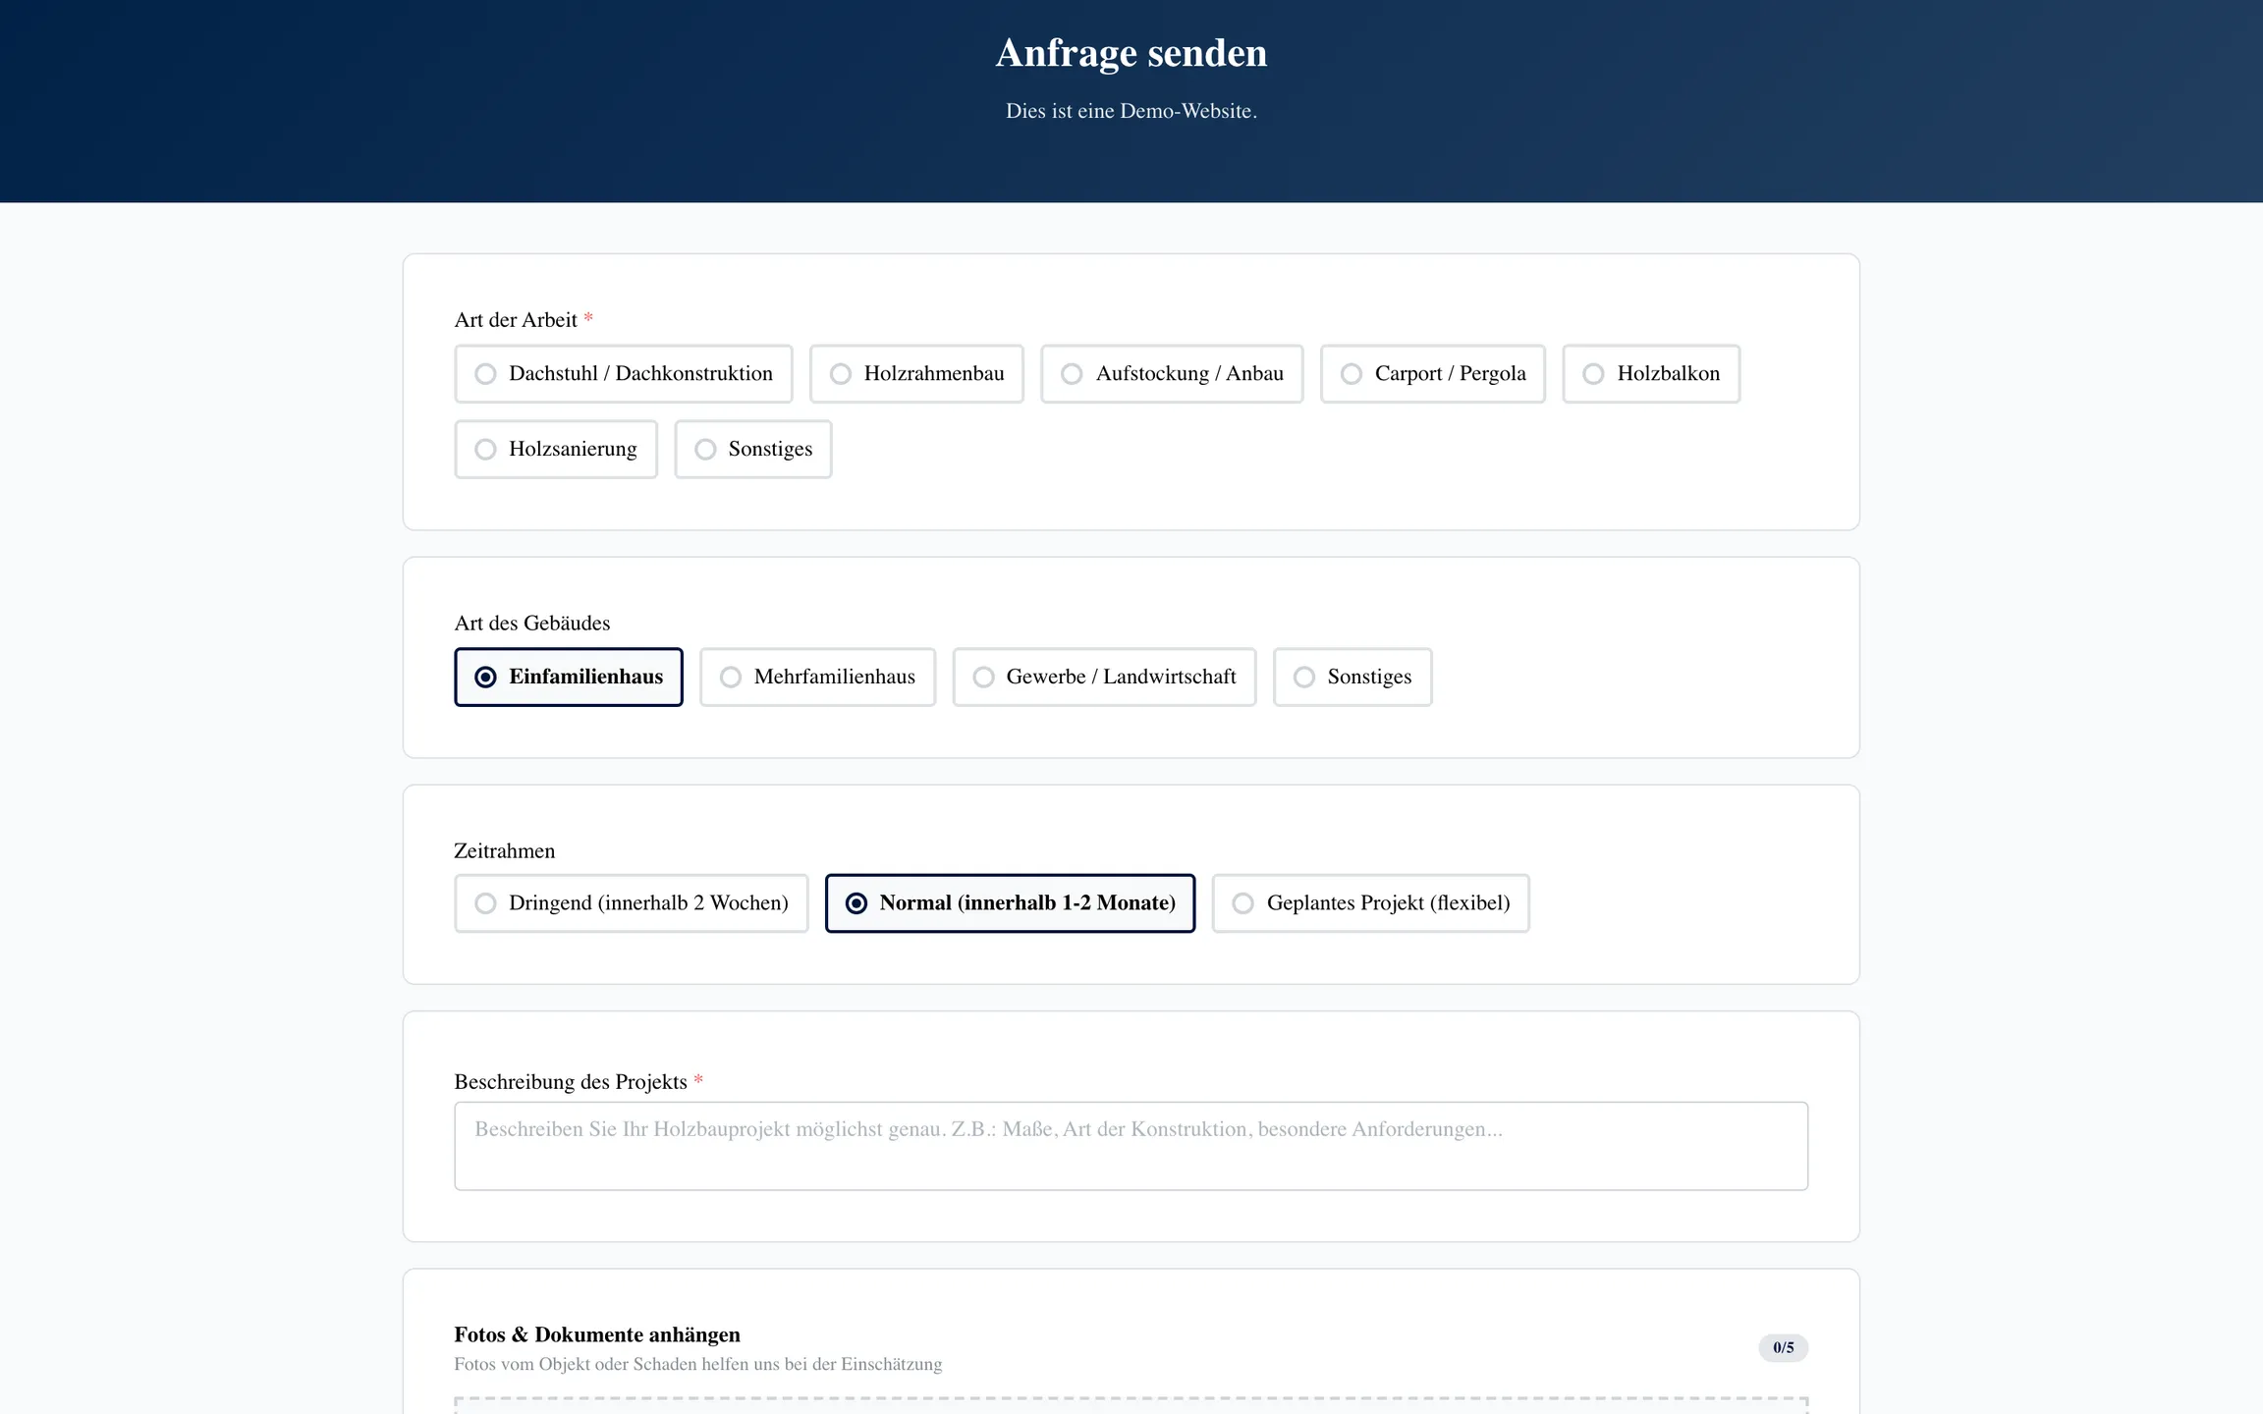
Task: Select Geplantes Projekt (flexibel) timeframe
Action: coord(1369,902)
